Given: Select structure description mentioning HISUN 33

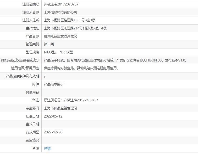Looking at the screenshot, I should [x=115, y=60].
